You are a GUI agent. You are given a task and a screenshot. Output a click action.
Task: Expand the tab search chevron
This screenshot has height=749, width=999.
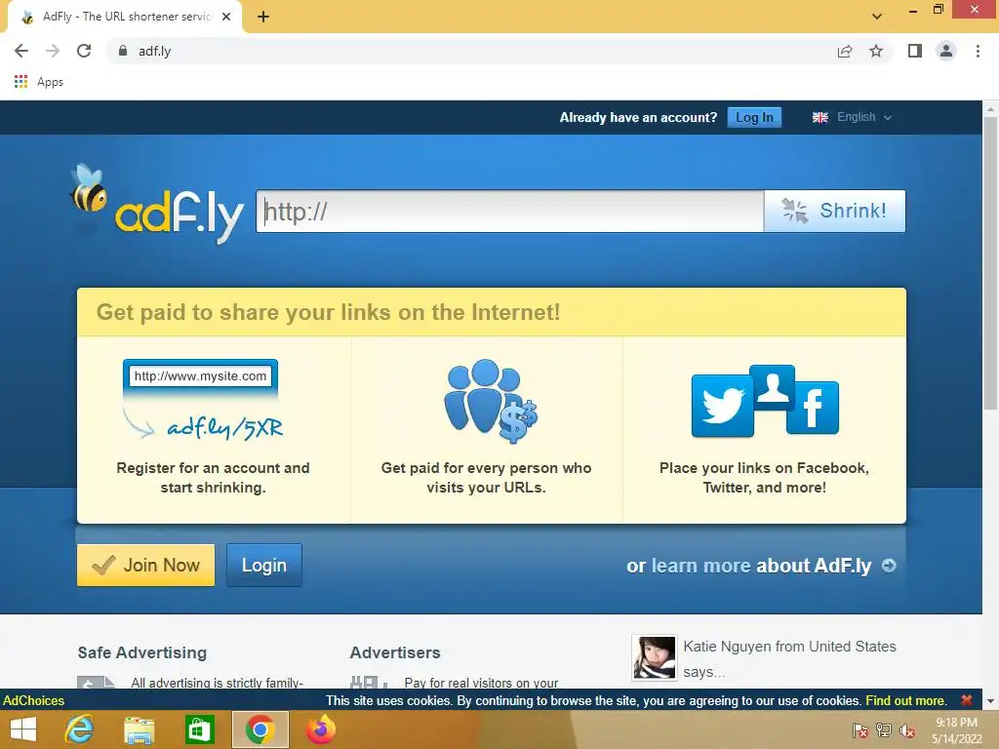(x=877, y=17)
